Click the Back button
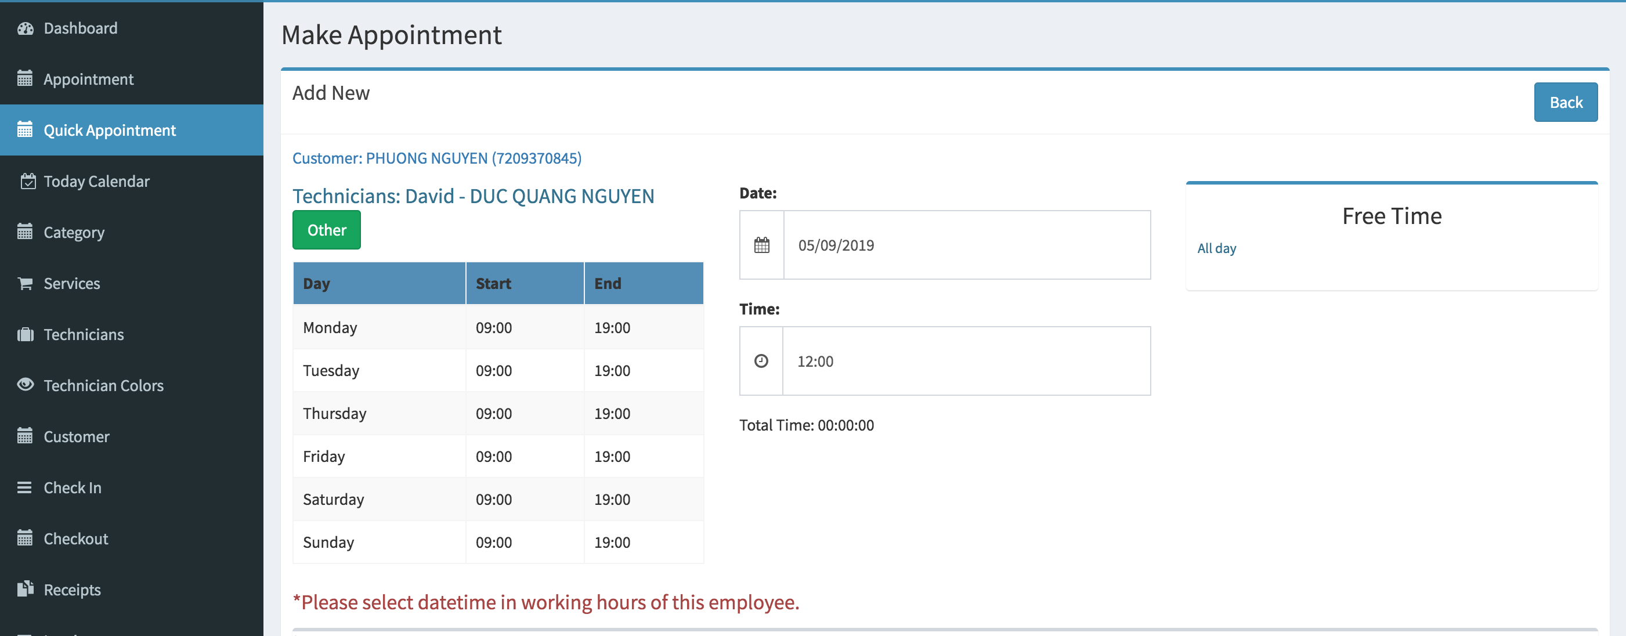1626x636 pixels. point(1566,102)
